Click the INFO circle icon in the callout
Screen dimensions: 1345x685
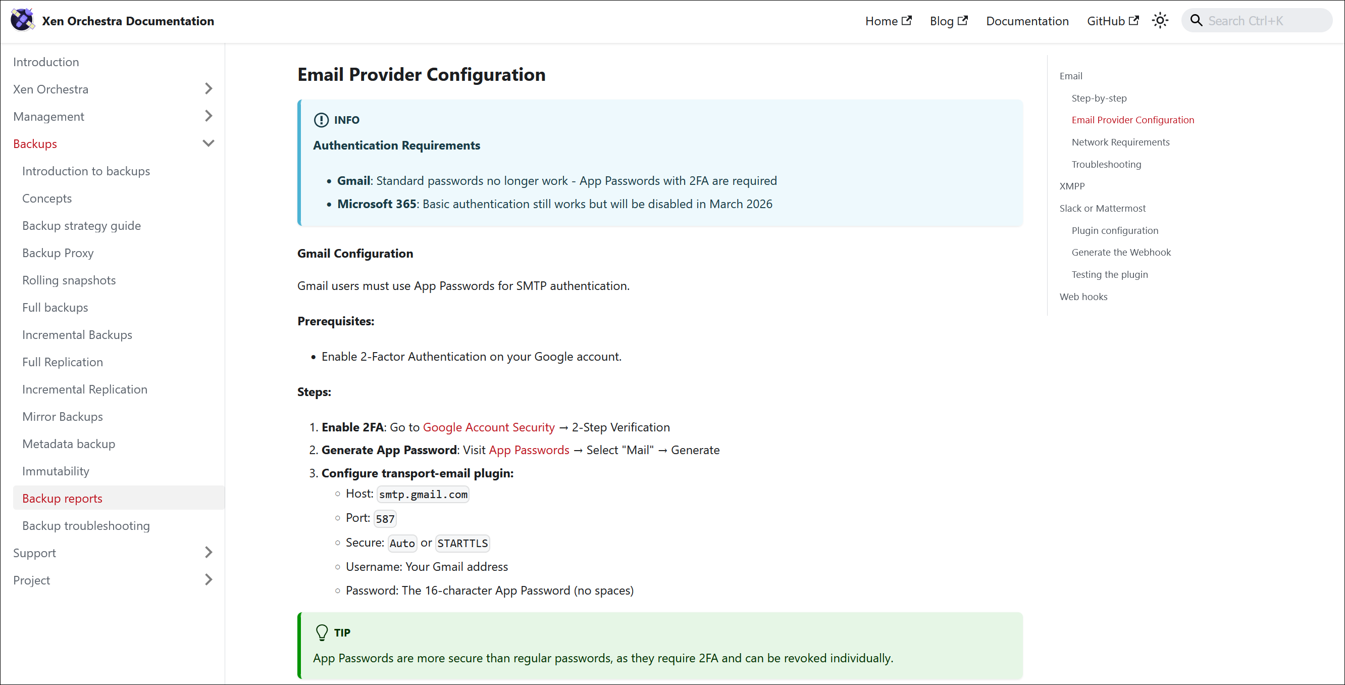(x=321, y=120)
